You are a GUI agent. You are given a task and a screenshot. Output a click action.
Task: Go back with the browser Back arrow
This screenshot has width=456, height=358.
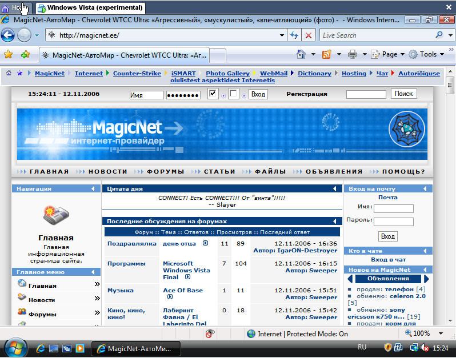pos(8,35)
